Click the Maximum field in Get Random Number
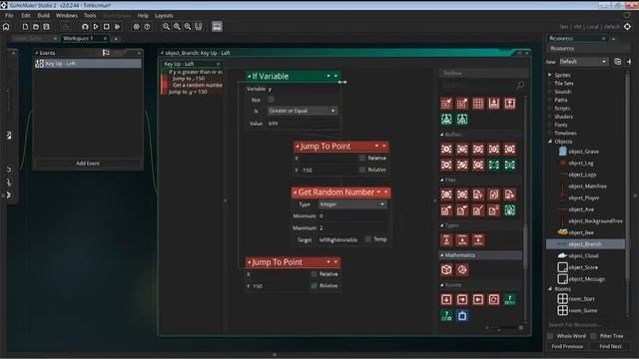 352,228
